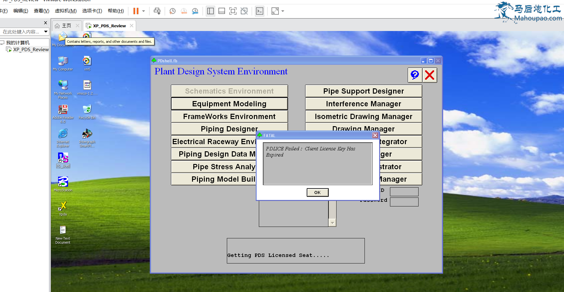564x292 pixels.
Task: Open Interference Manager
Action: 364,104
